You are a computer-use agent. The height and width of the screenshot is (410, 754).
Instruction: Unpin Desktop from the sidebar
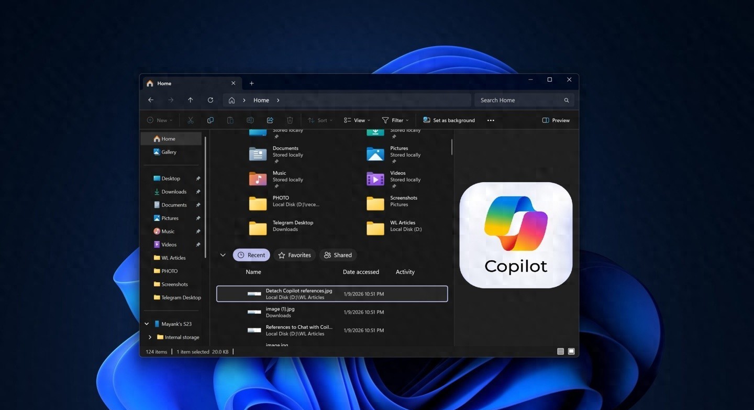[198, 179]
